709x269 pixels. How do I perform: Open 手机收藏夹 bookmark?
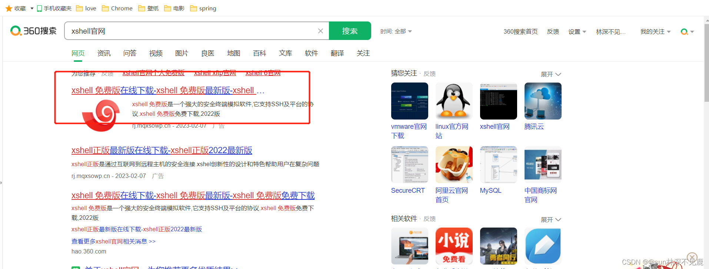coord(54,8)
